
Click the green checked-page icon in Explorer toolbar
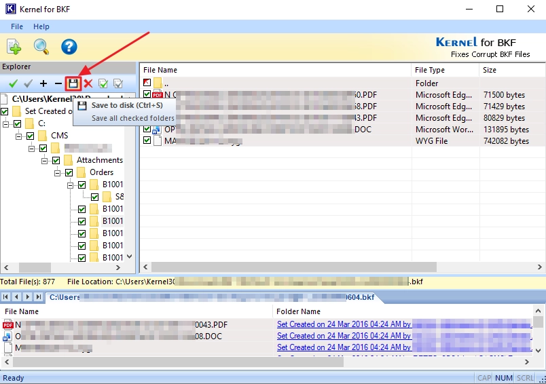coord(103,83)
